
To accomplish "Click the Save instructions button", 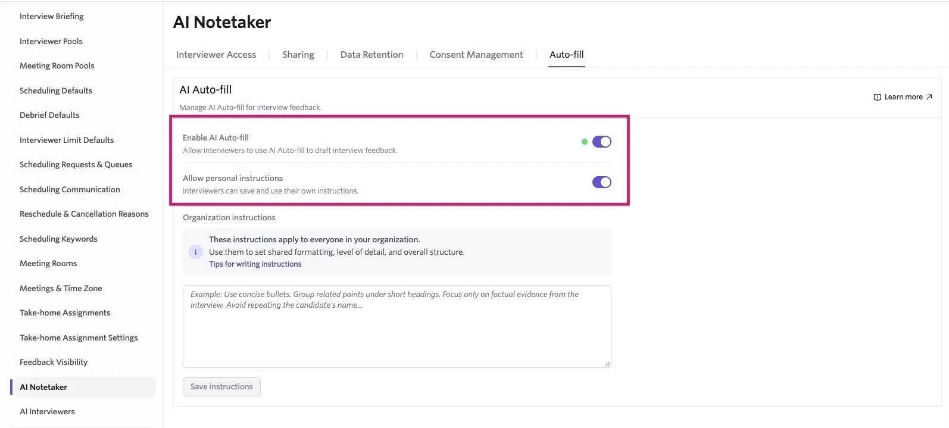I will 221,387.
